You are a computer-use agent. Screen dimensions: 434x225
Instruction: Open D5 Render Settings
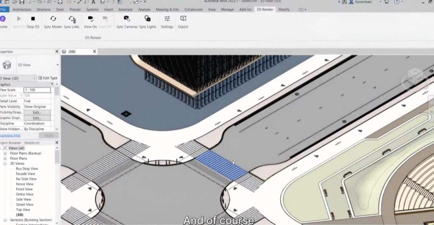[167, 19]
